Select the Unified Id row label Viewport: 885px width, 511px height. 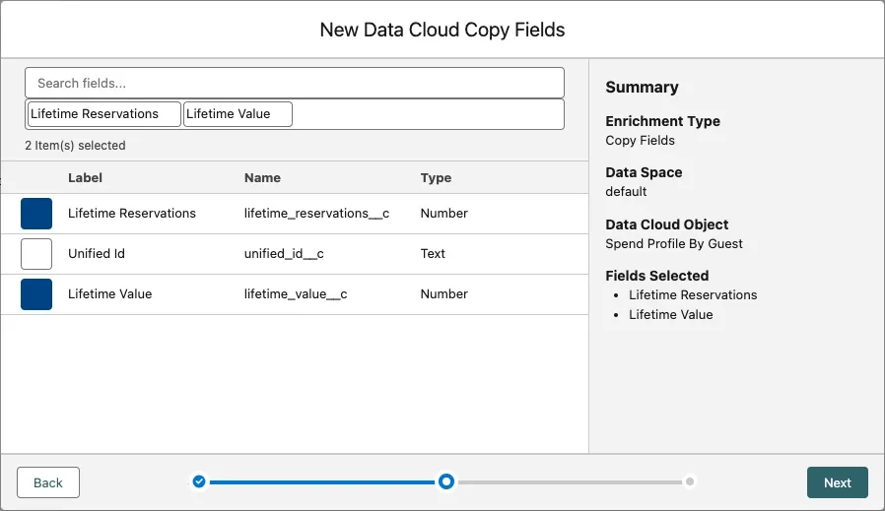pyautogui.click(x=97, y=254)
